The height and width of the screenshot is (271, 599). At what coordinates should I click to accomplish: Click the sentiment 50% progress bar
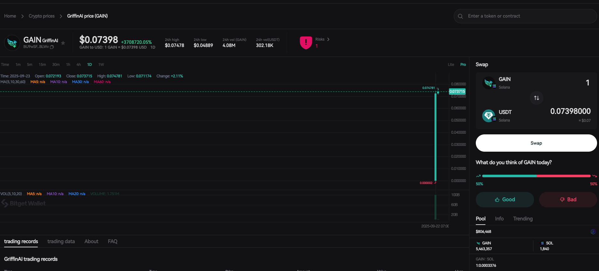coord(536,176)
